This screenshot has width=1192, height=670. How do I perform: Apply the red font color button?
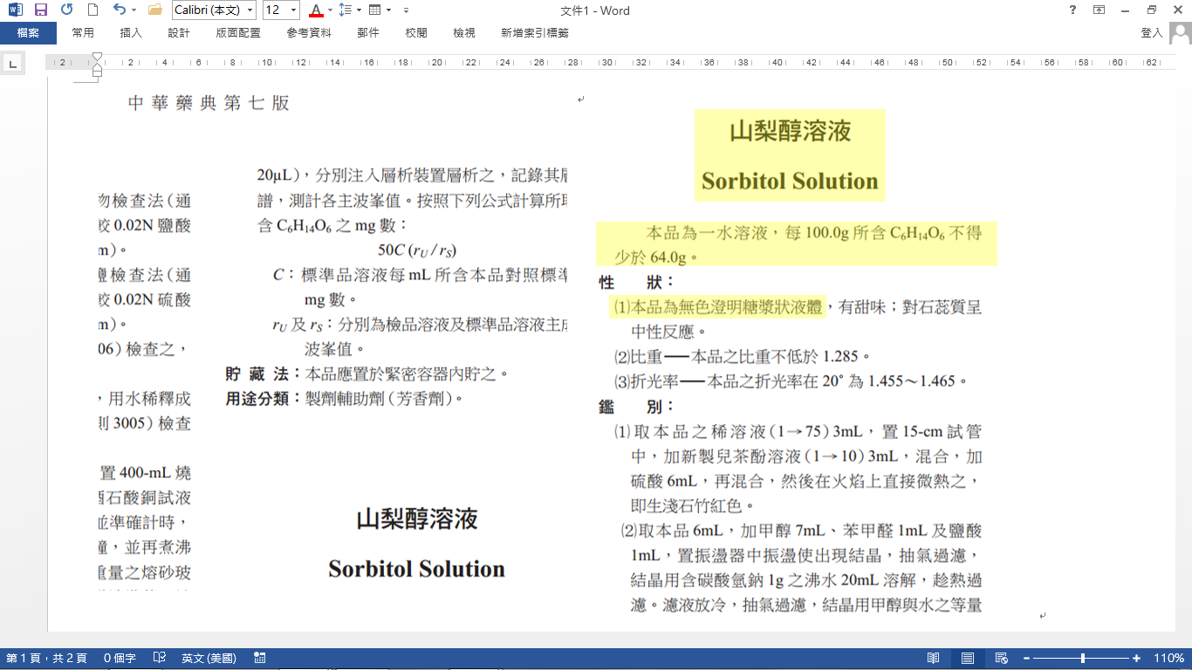315,10
